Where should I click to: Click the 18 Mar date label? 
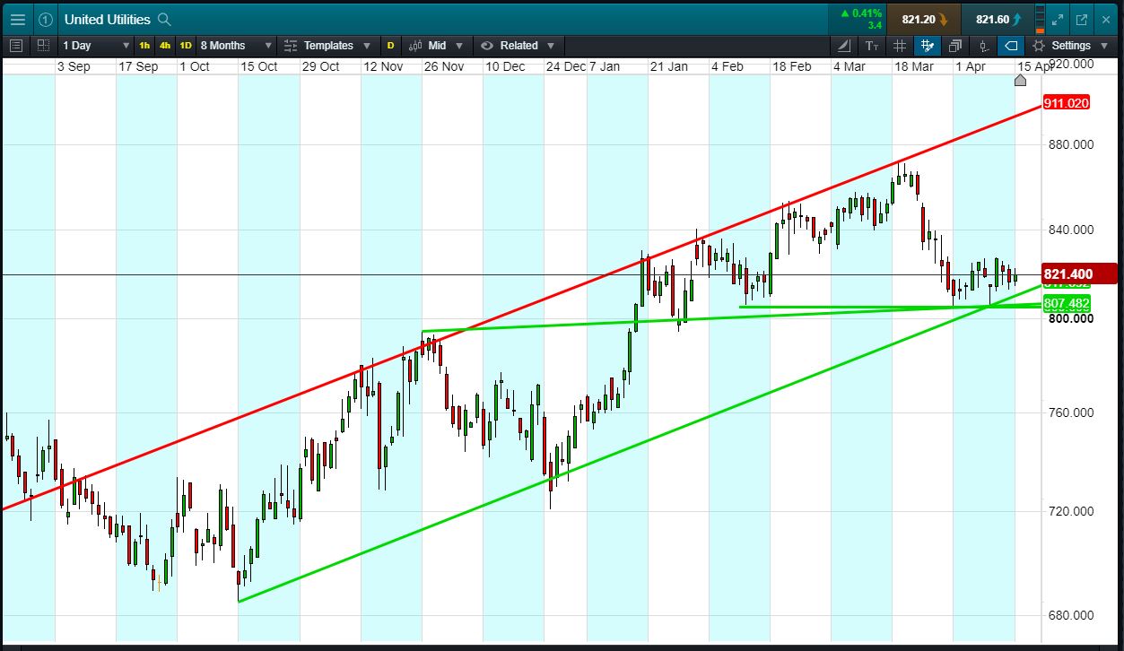913,66
